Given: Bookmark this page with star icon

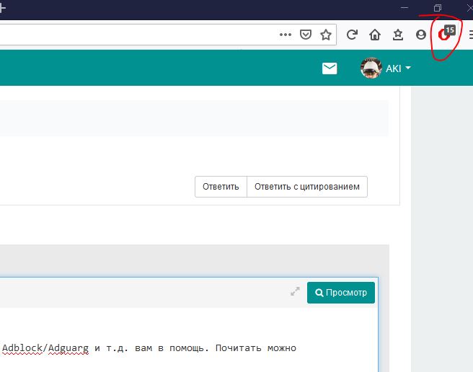Looking at the screenshot, I should (x=326, y=34).
